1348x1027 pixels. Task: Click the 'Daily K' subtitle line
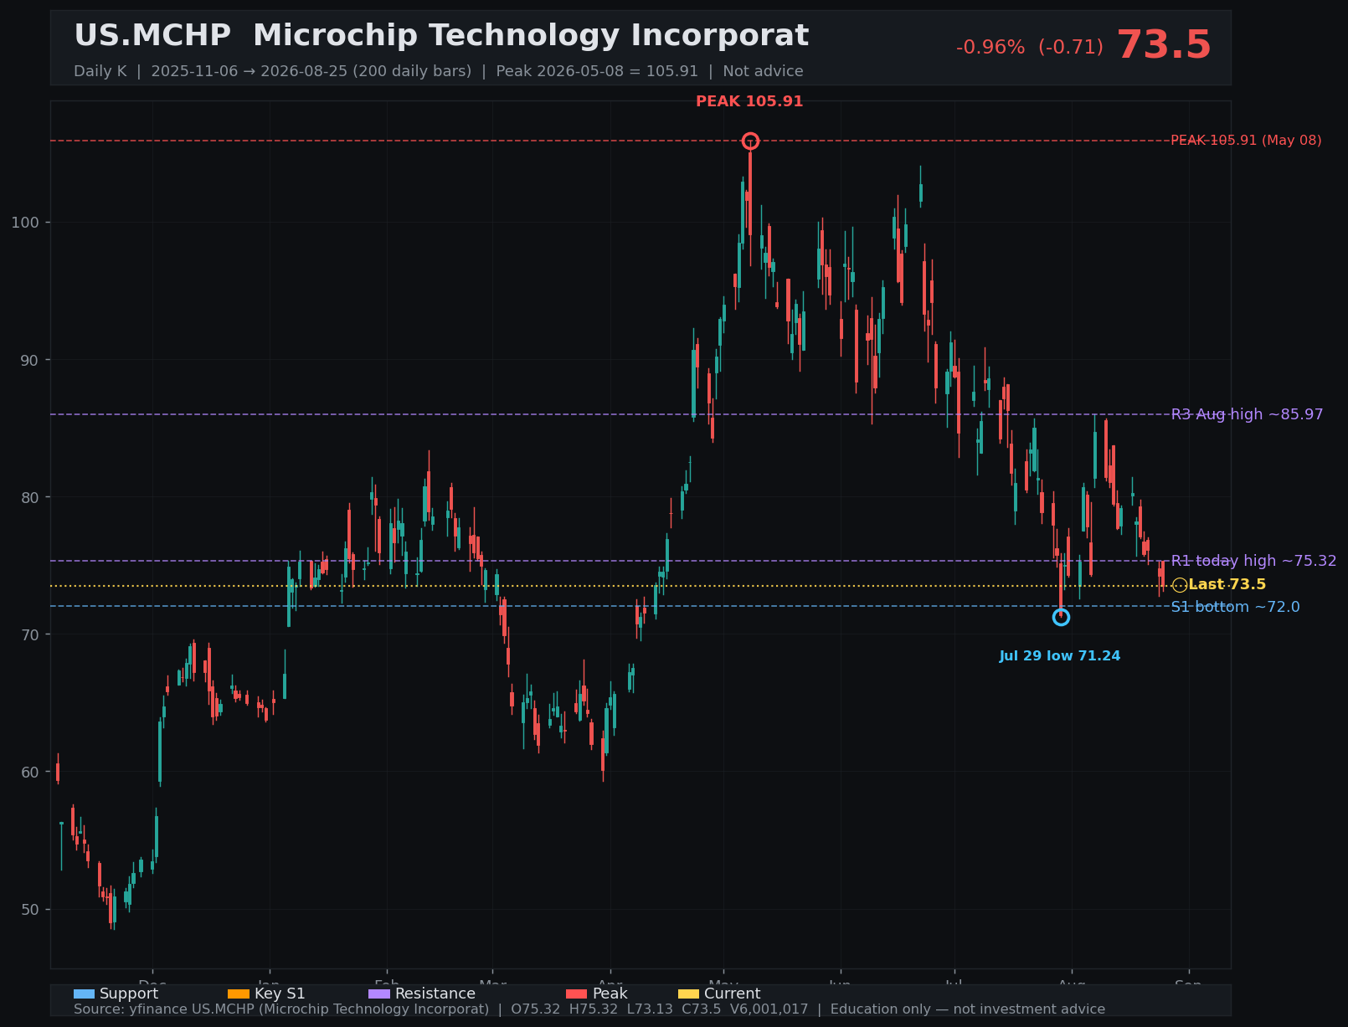[x=438, y=71]
